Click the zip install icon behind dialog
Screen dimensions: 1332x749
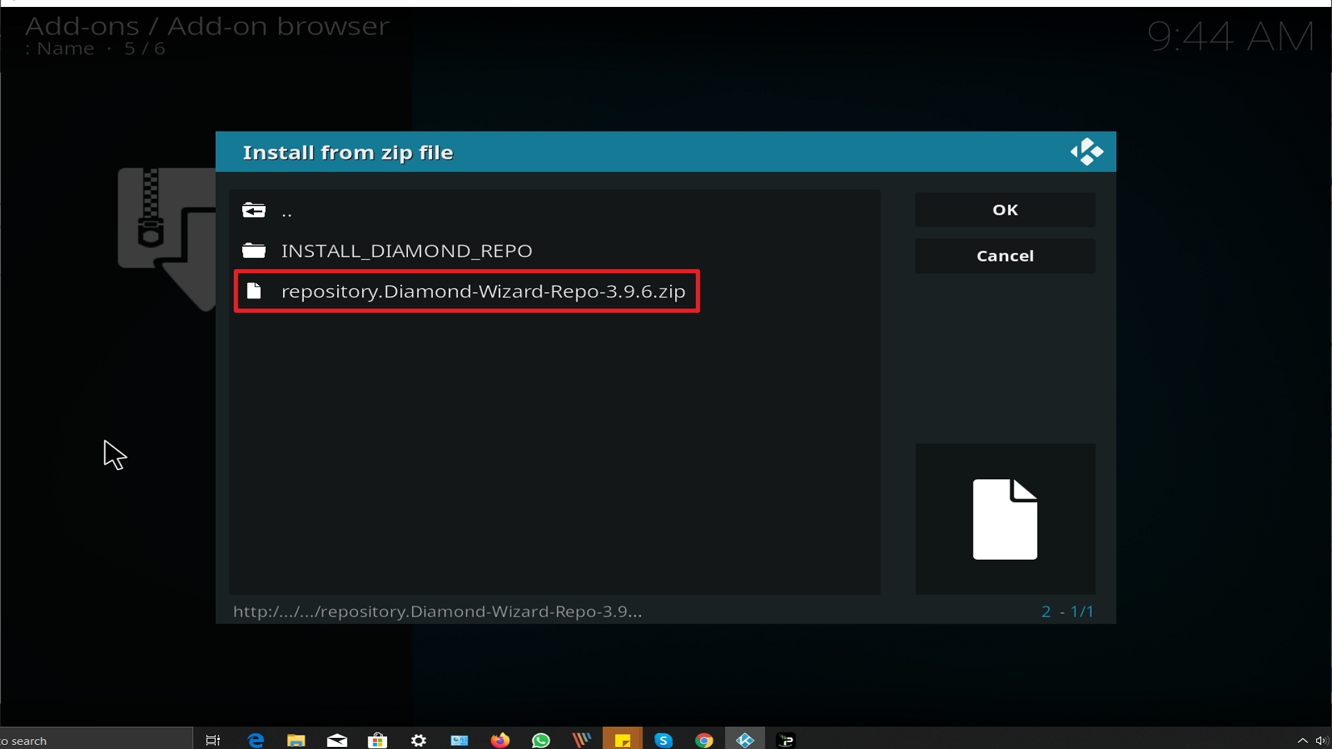(x=167, y=239)
